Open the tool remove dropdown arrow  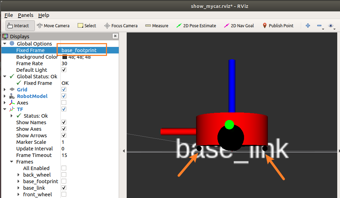(x=323, y=29)
